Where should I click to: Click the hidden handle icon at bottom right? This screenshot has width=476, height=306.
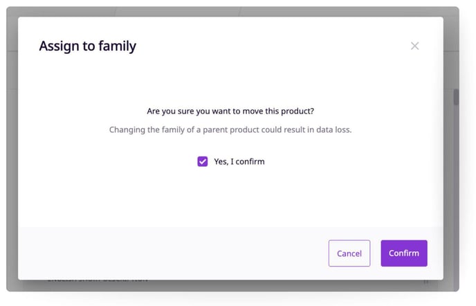[x=426, y=282]
